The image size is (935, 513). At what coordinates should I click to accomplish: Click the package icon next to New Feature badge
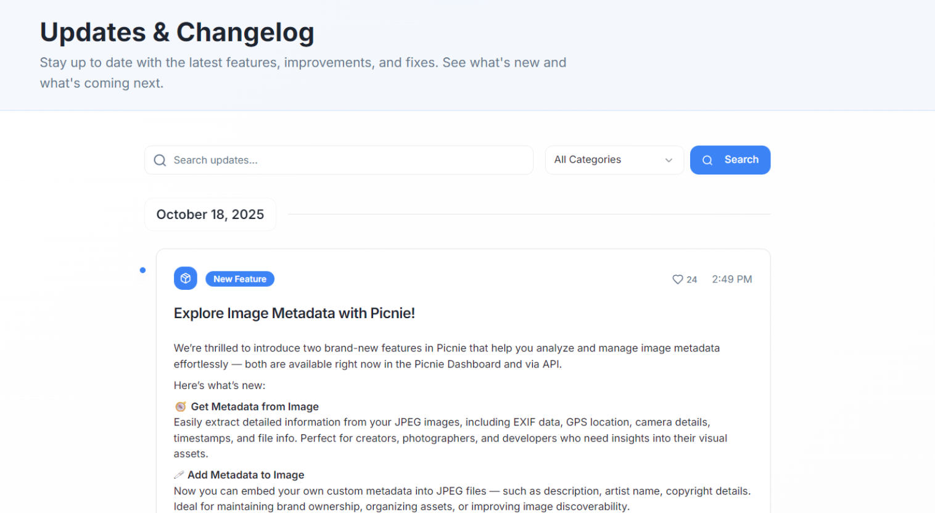tap(185, 278)
